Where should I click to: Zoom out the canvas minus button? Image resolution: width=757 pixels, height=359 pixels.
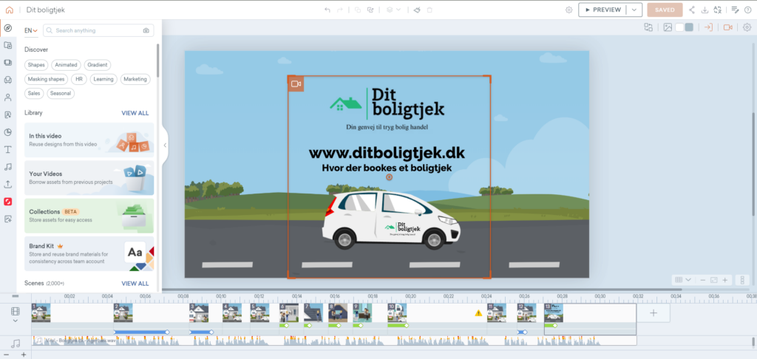tap(703, 280)
